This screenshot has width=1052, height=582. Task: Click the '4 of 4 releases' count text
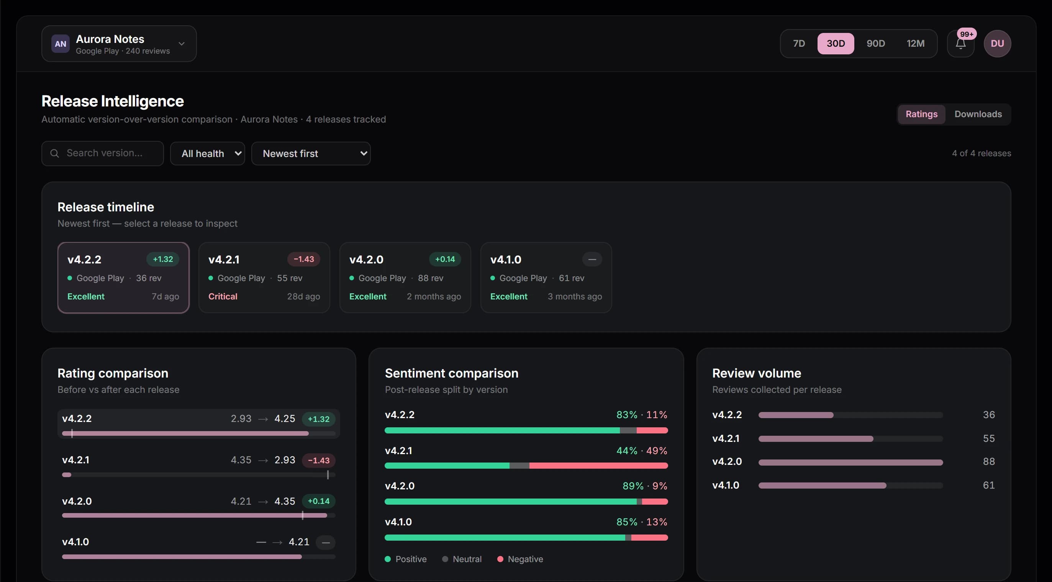tap(982, 154)
